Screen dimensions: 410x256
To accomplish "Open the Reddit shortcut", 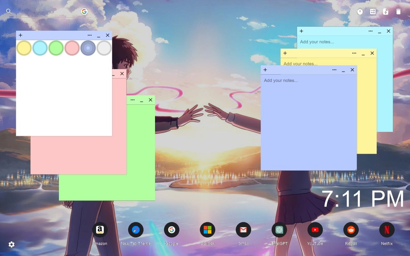I will click(351, 230).
